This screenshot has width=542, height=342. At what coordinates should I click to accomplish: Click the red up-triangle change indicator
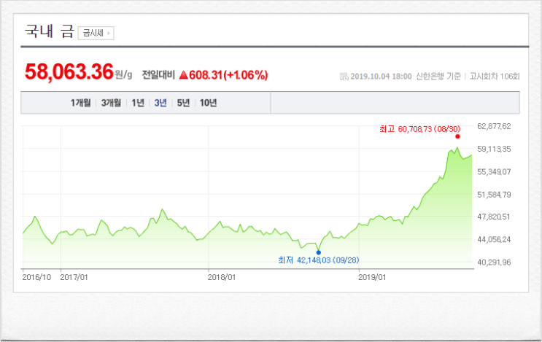click(x=184, y=74)
